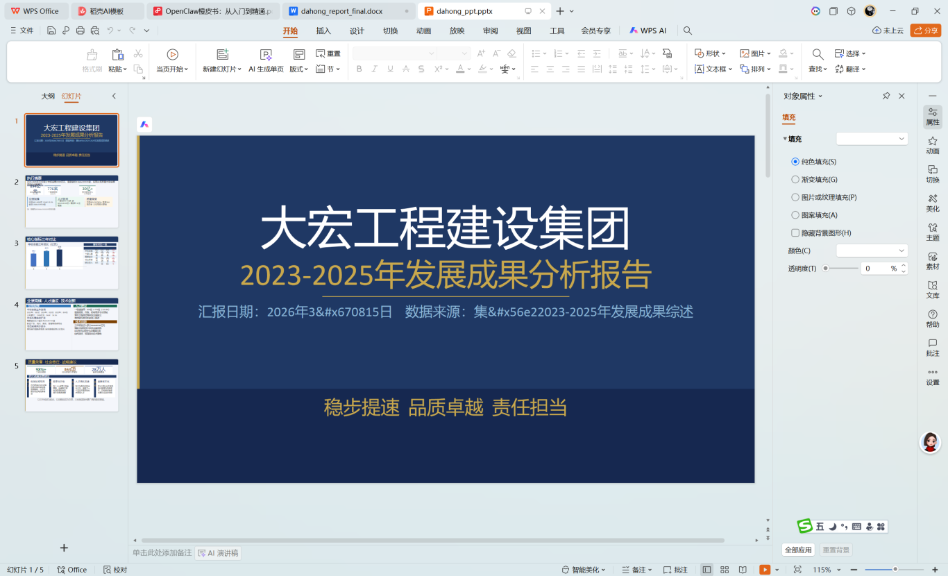Pin the 对象属性 properties panel
The image size is (948, 576).
pyautogui.click(x=886, y=96)
